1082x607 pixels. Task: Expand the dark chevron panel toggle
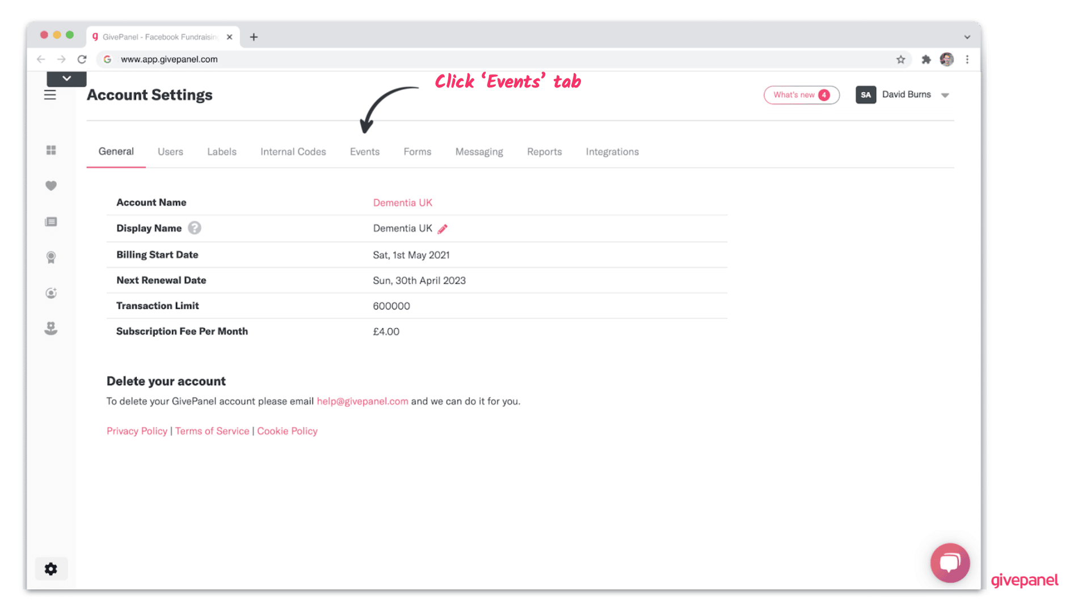pos(66,78)
